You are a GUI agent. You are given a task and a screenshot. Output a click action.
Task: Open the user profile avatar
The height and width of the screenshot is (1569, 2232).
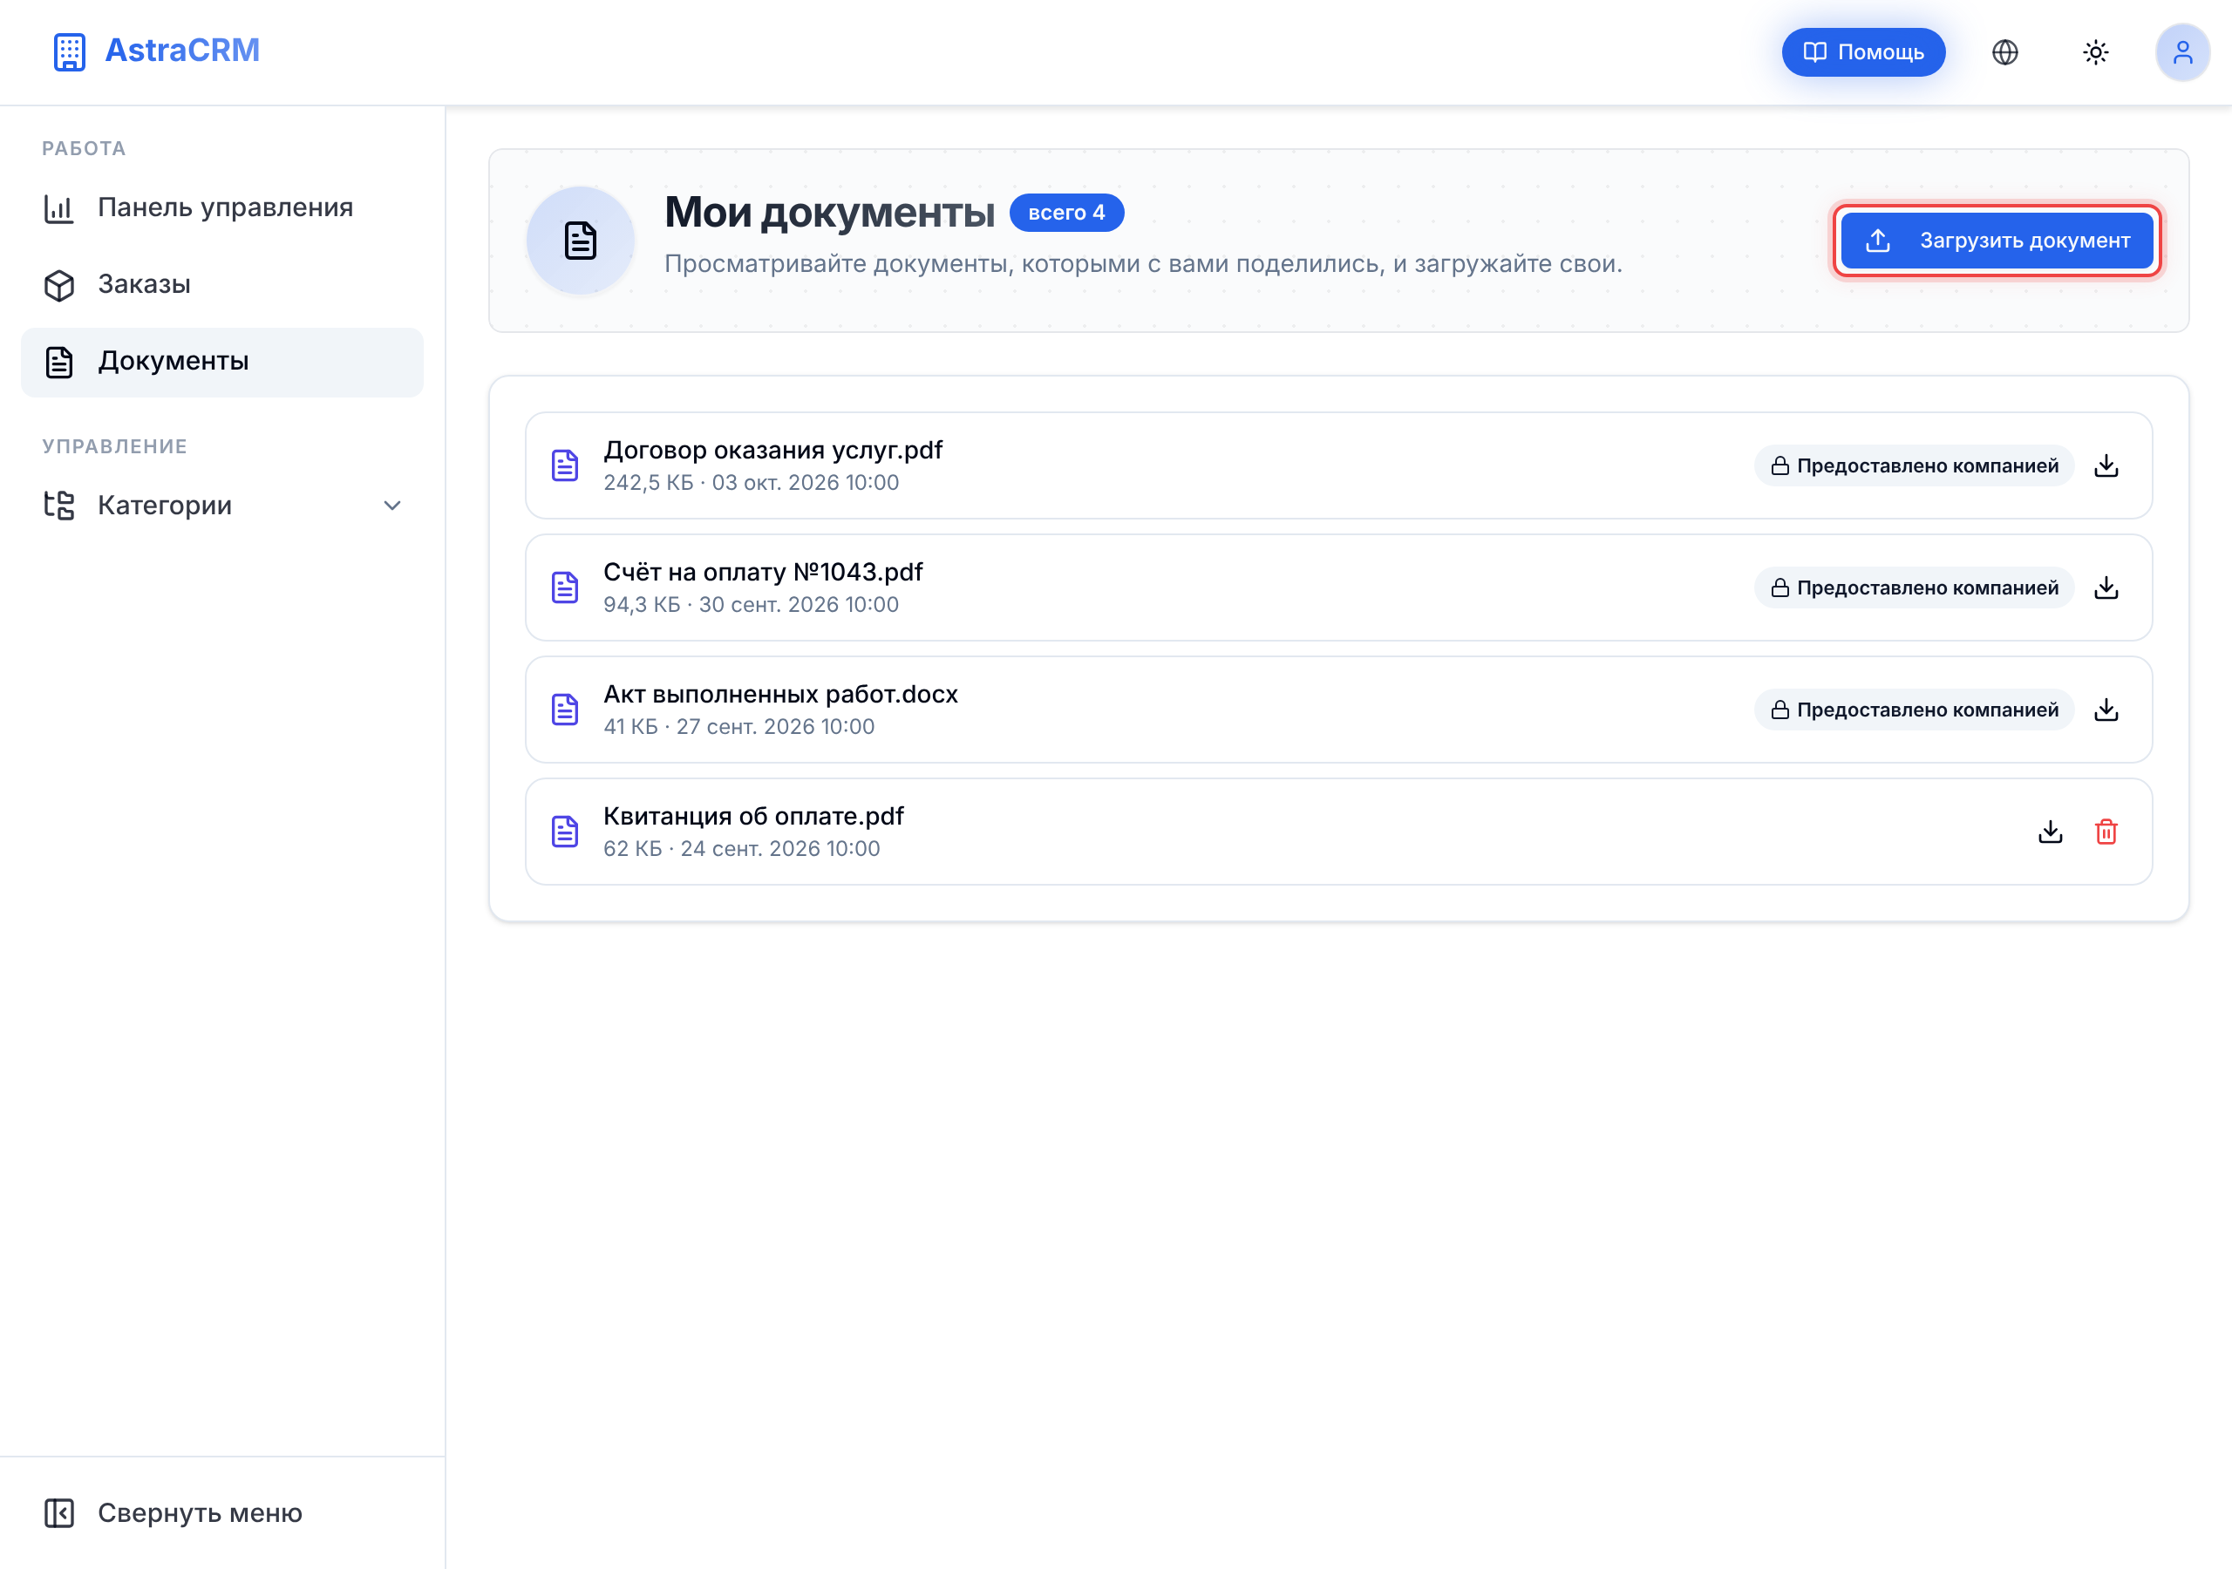2182,51
